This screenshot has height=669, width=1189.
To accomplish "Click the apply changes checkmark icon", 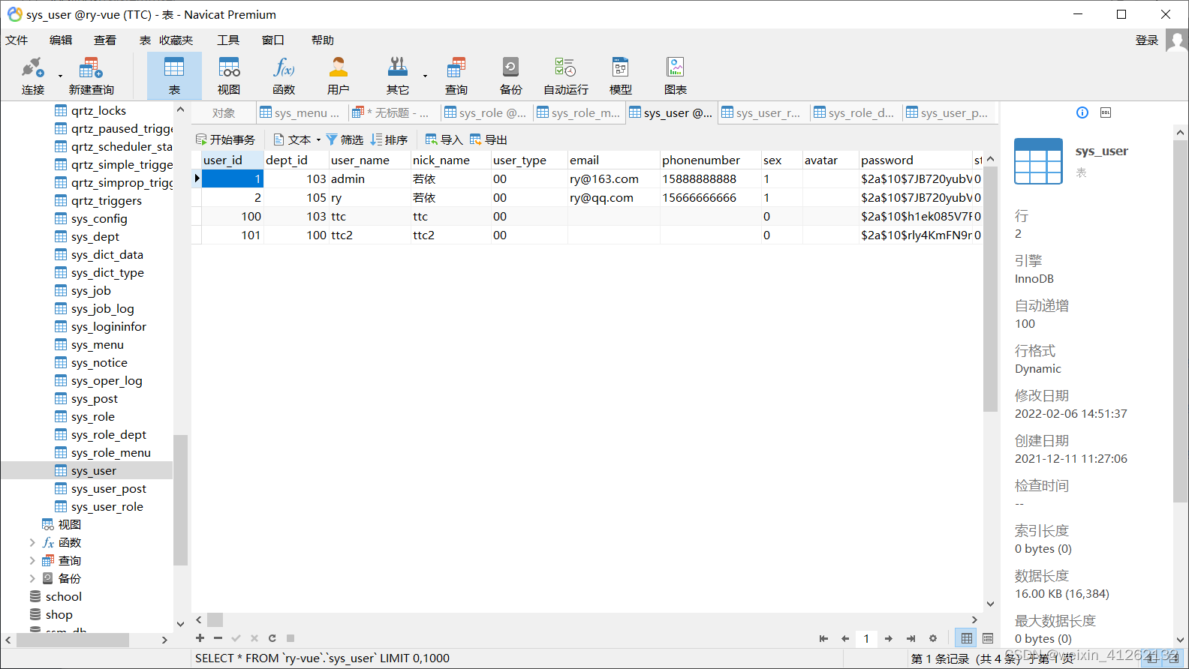I will point(236,638).
